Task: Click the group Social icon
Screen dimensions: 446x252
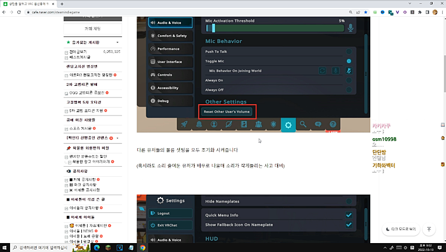Action: click(259, 124)
